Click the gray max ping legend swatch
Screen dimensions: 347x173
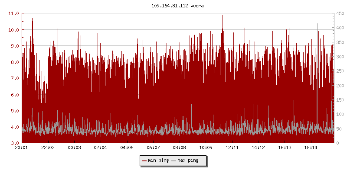click(x=174, y=160)
